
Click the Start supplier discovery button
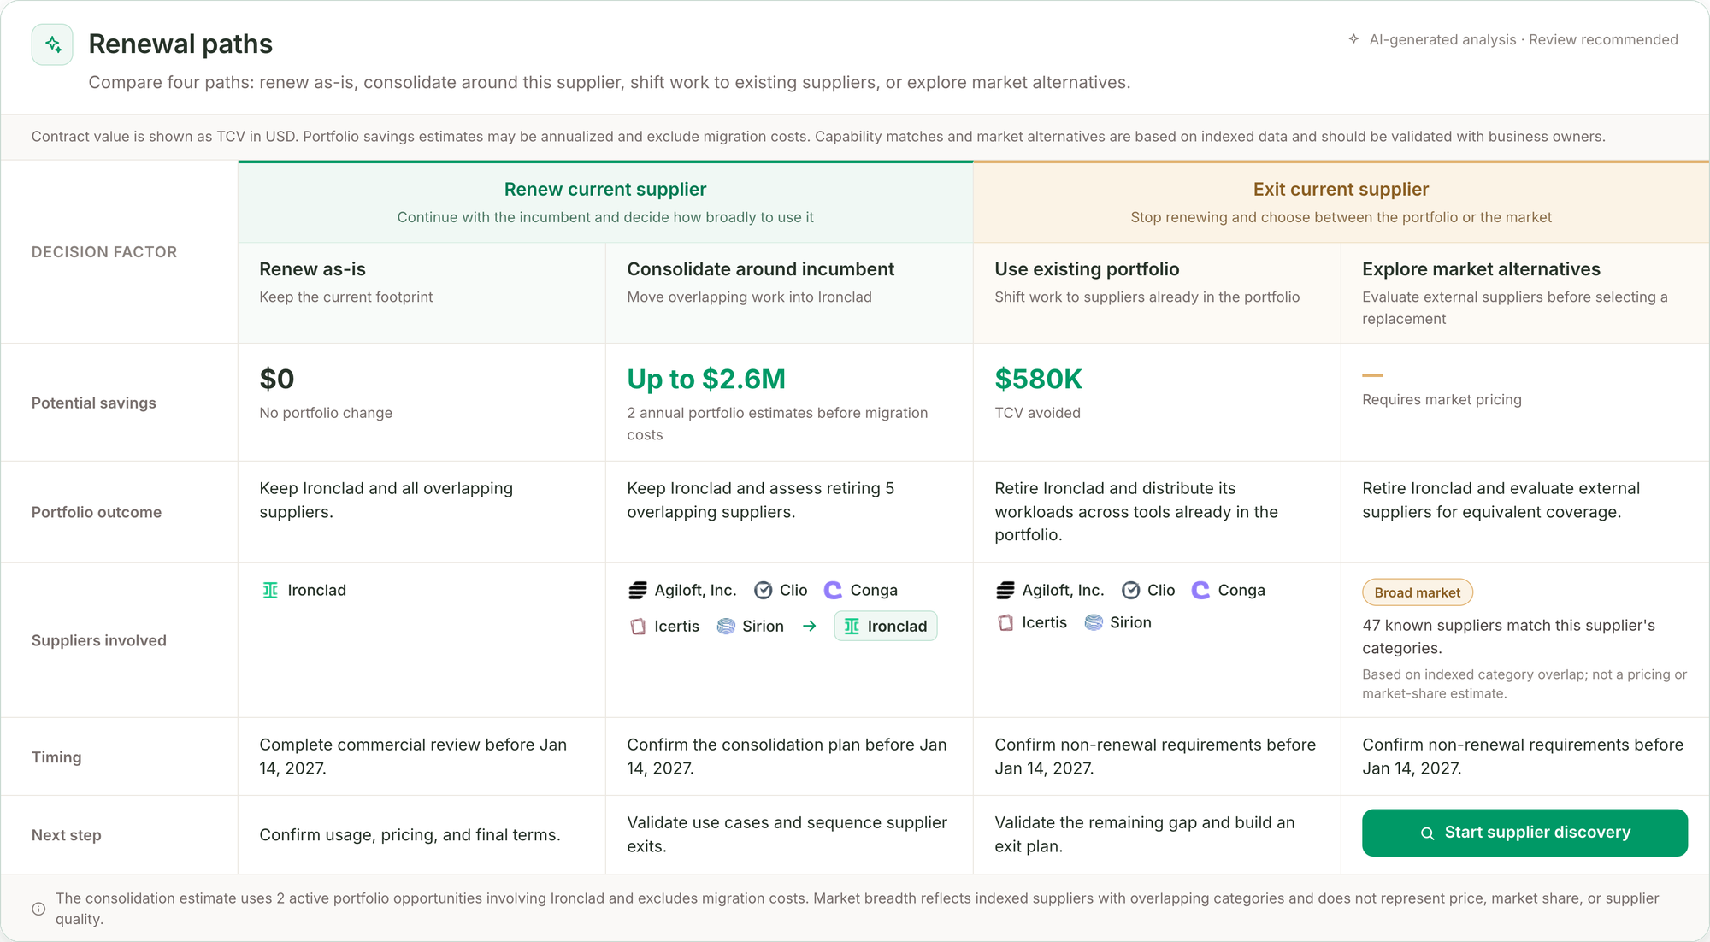point(1524,833)
